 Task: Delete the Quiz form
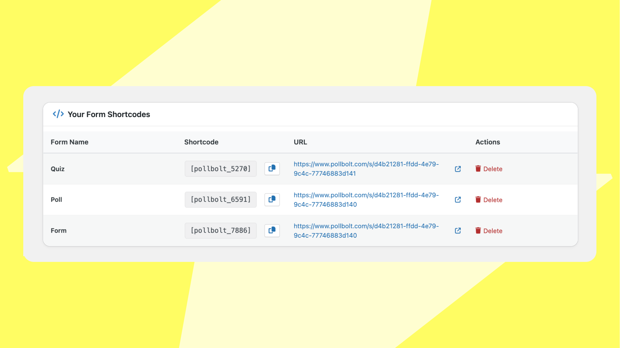(x=489, y=169)
